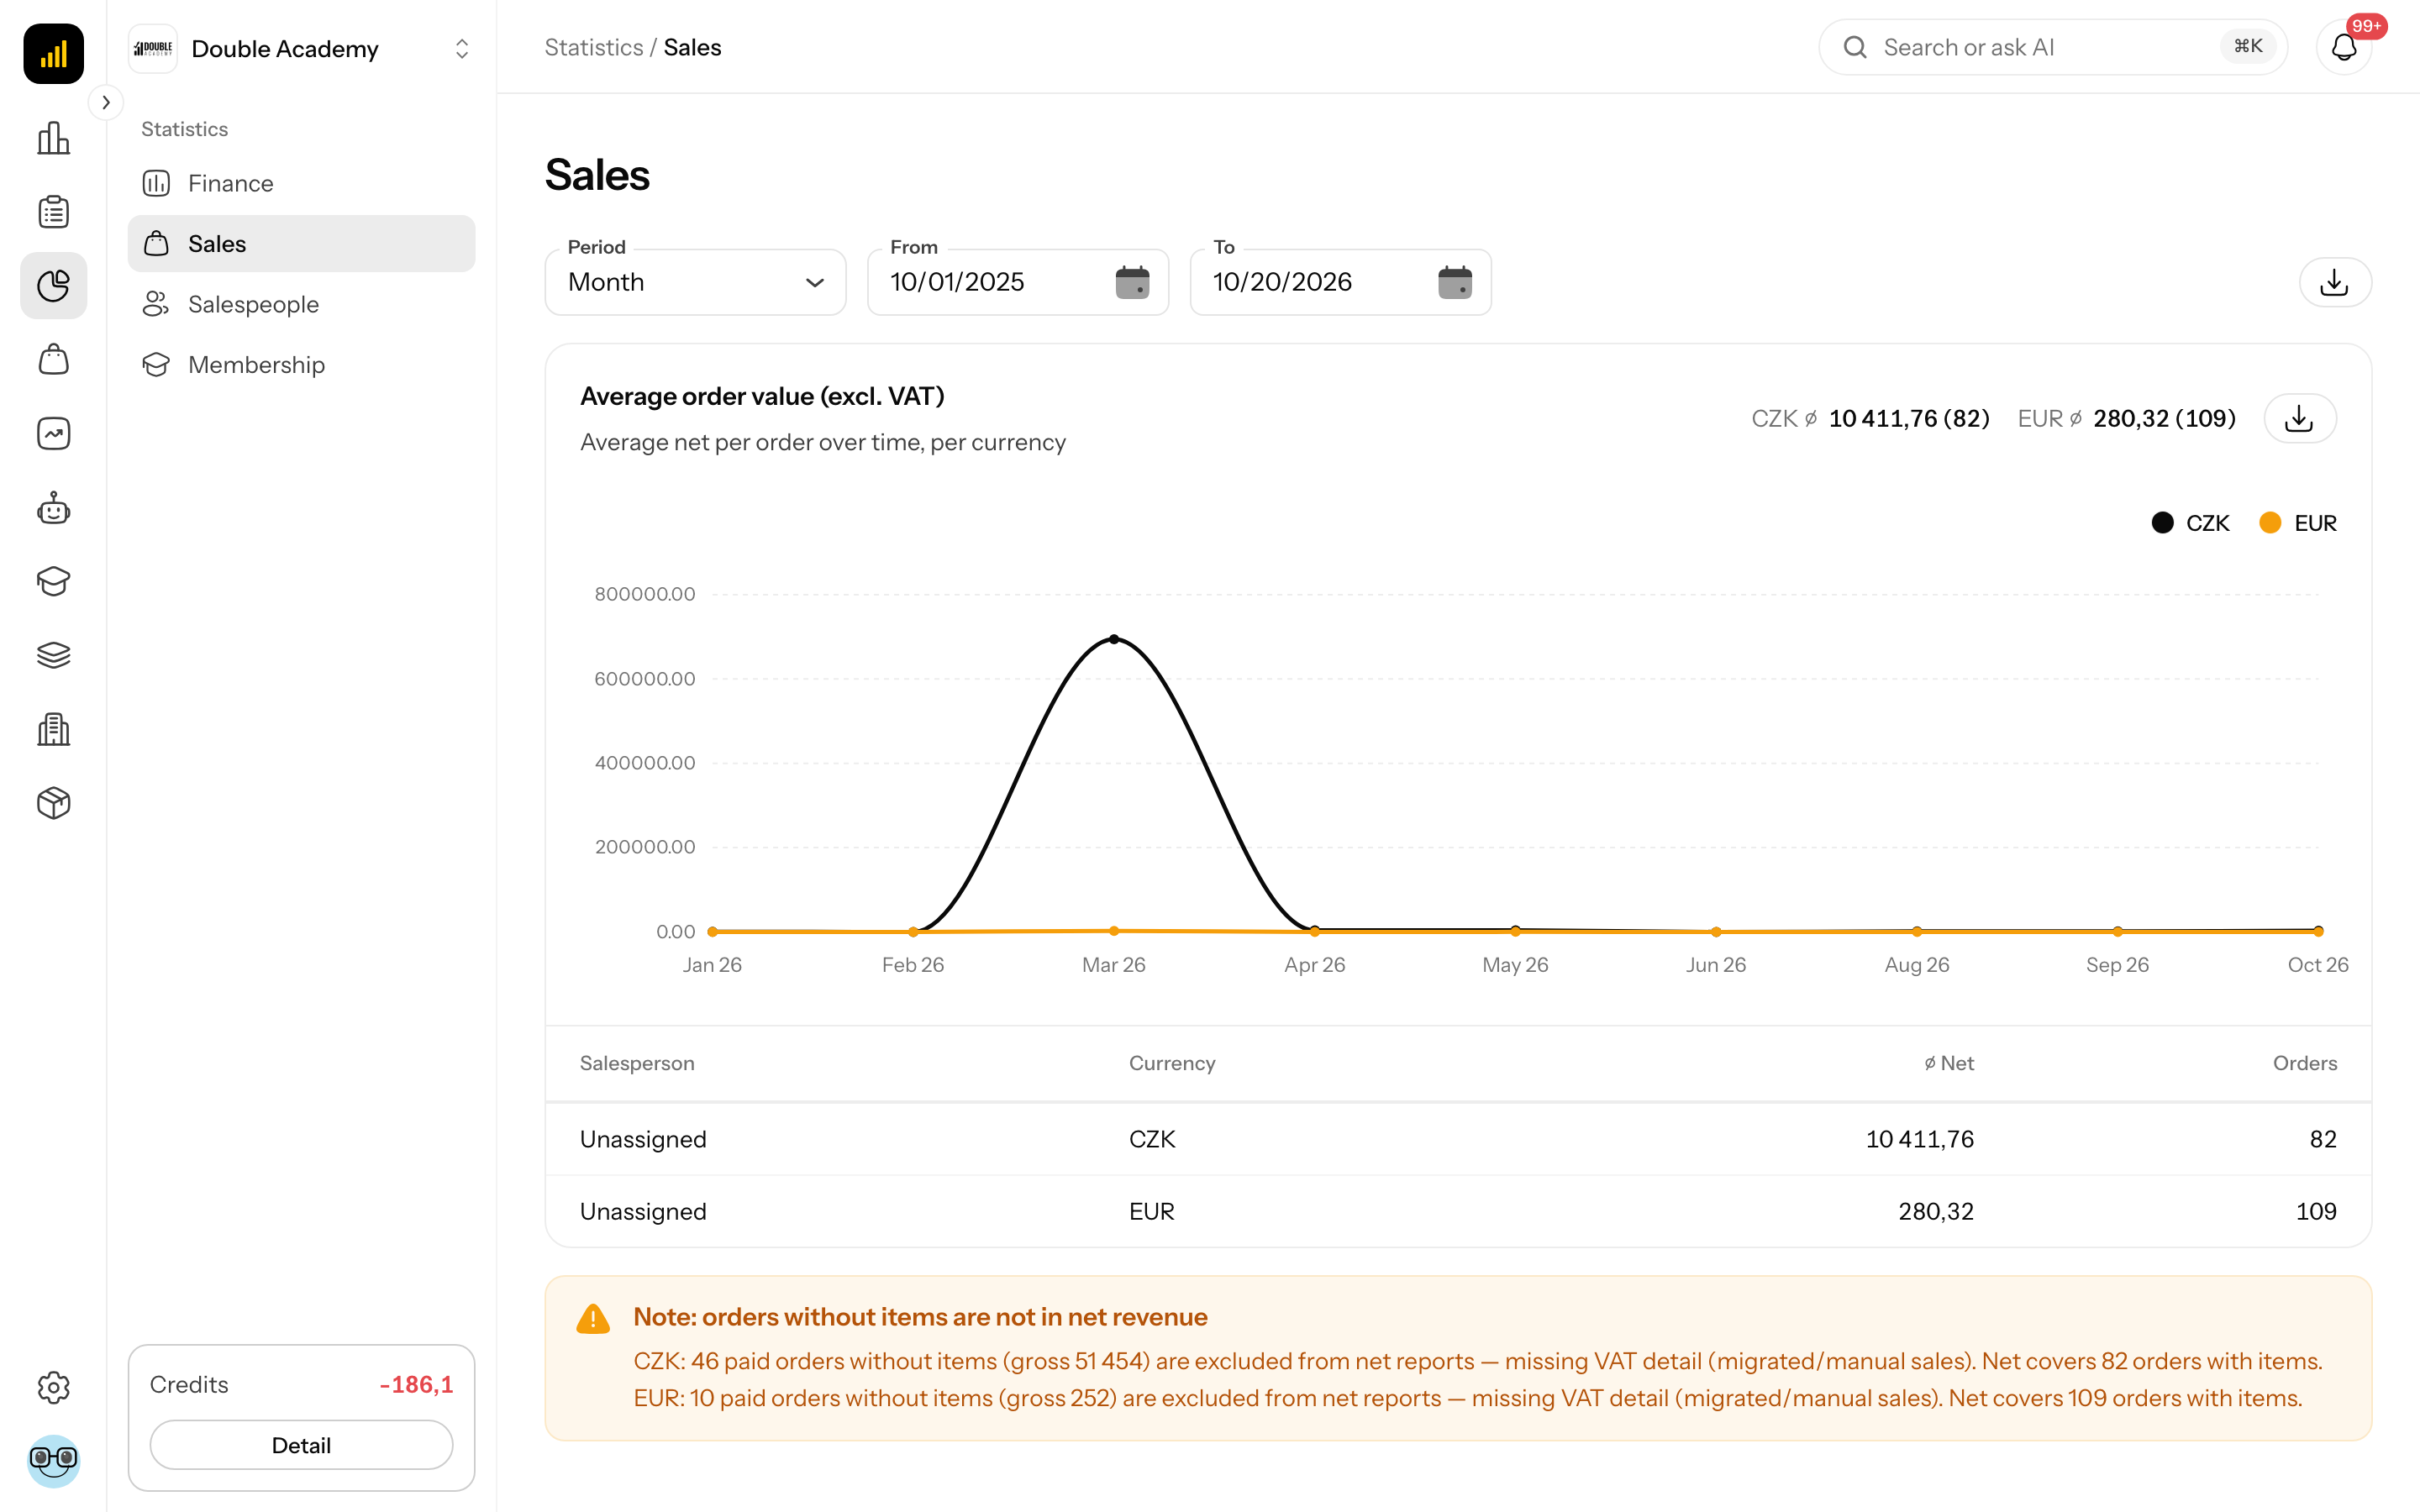The width and height of the screenshot is (2420, 1512).
Task: Sort by Orders column header
Action: pyautogui.click(x=2305, y=1063)
